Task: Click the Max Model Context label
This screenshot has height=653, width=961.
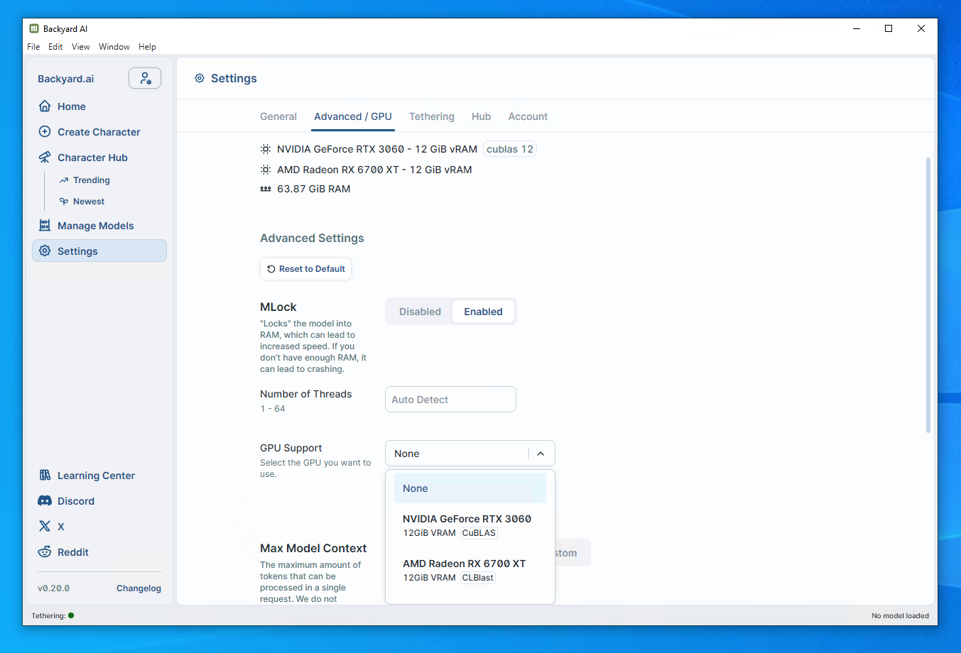Action: click(313, 549)
